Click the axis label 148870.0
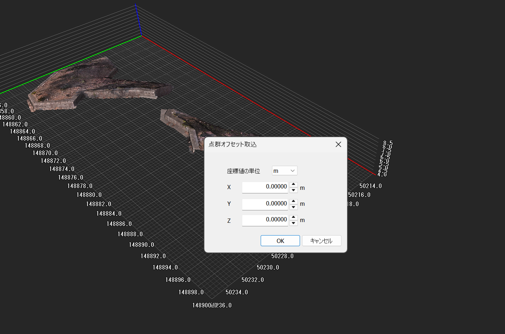The height and width of the screenshot is (334, 505). click(45, 153)
